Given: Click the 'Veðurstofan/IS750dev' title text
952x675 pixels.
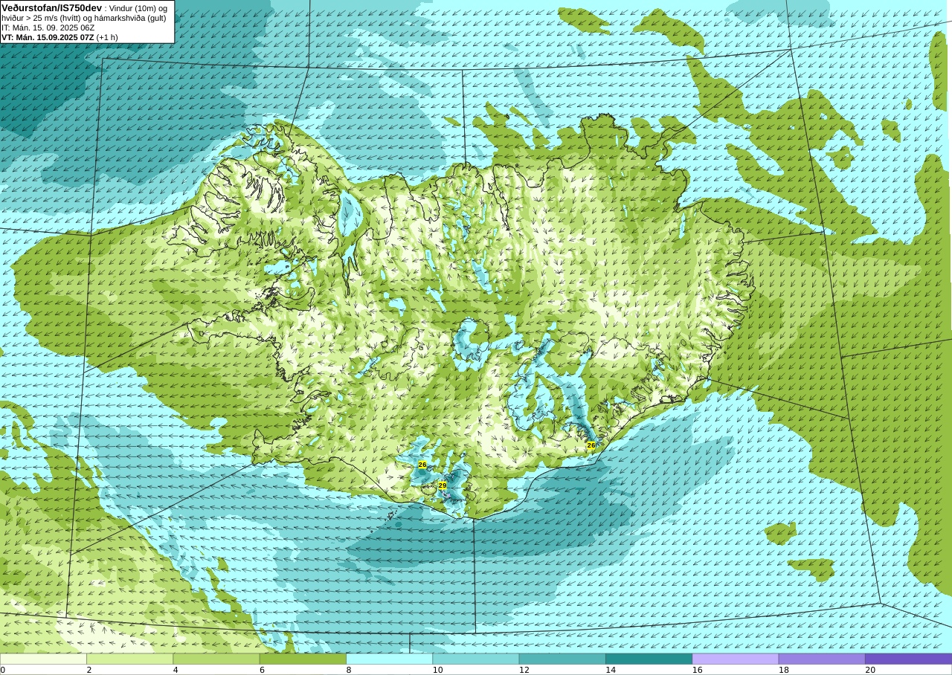Looking at the screenshot, I should click(x=52, y=7).
